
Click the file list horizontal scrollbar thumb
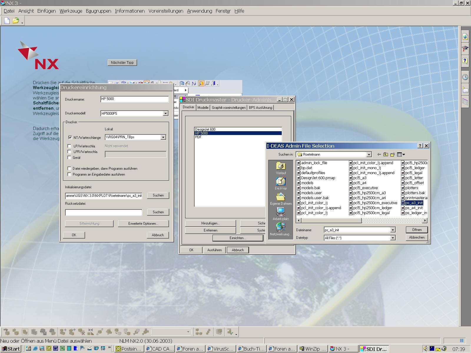point(331,220)
